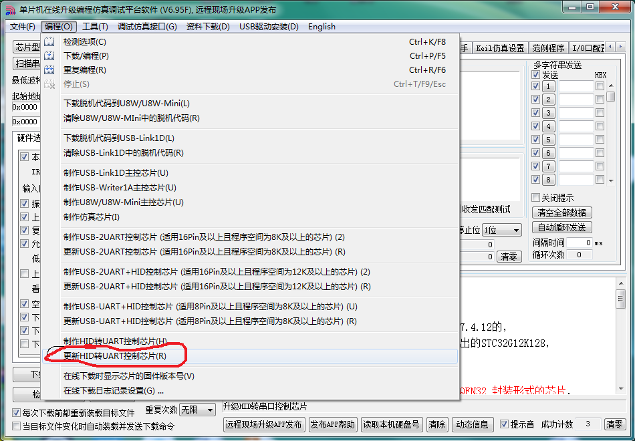Click the 间隔时间 ms input field

580,243
